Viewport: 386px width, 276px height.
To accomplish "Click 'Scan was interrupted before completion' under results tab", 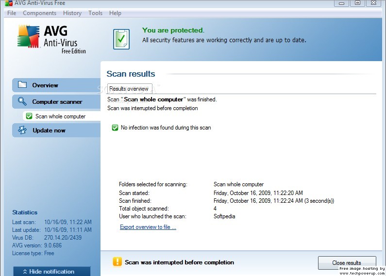I will (152, 108).
